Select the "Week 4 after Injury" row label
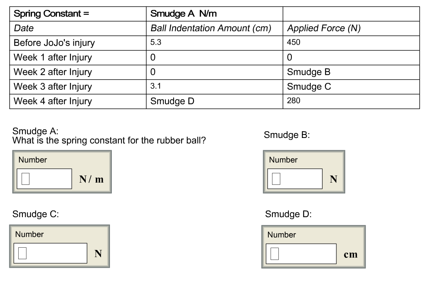This screenshot has height=296, width=445. point(78,101)
